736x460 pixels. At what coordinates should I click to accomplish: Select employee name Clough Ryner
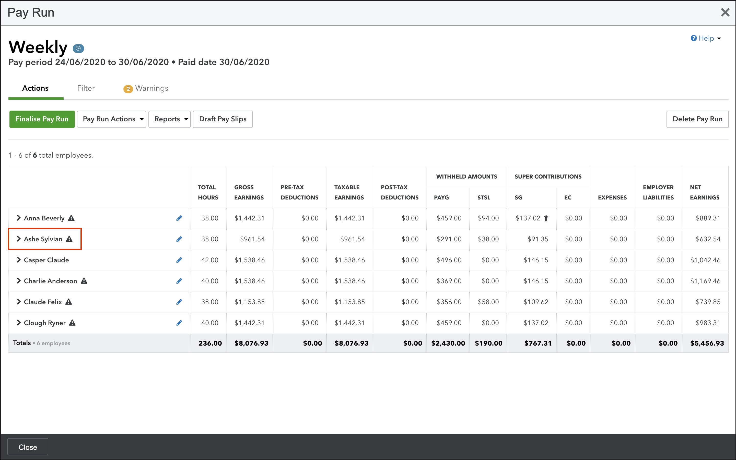(x=45, y=323)
